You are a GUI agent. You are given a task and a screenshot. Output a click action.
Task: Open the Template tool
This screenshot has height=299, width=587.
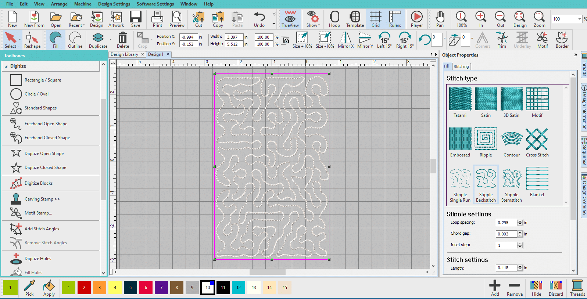click(355, 19)
